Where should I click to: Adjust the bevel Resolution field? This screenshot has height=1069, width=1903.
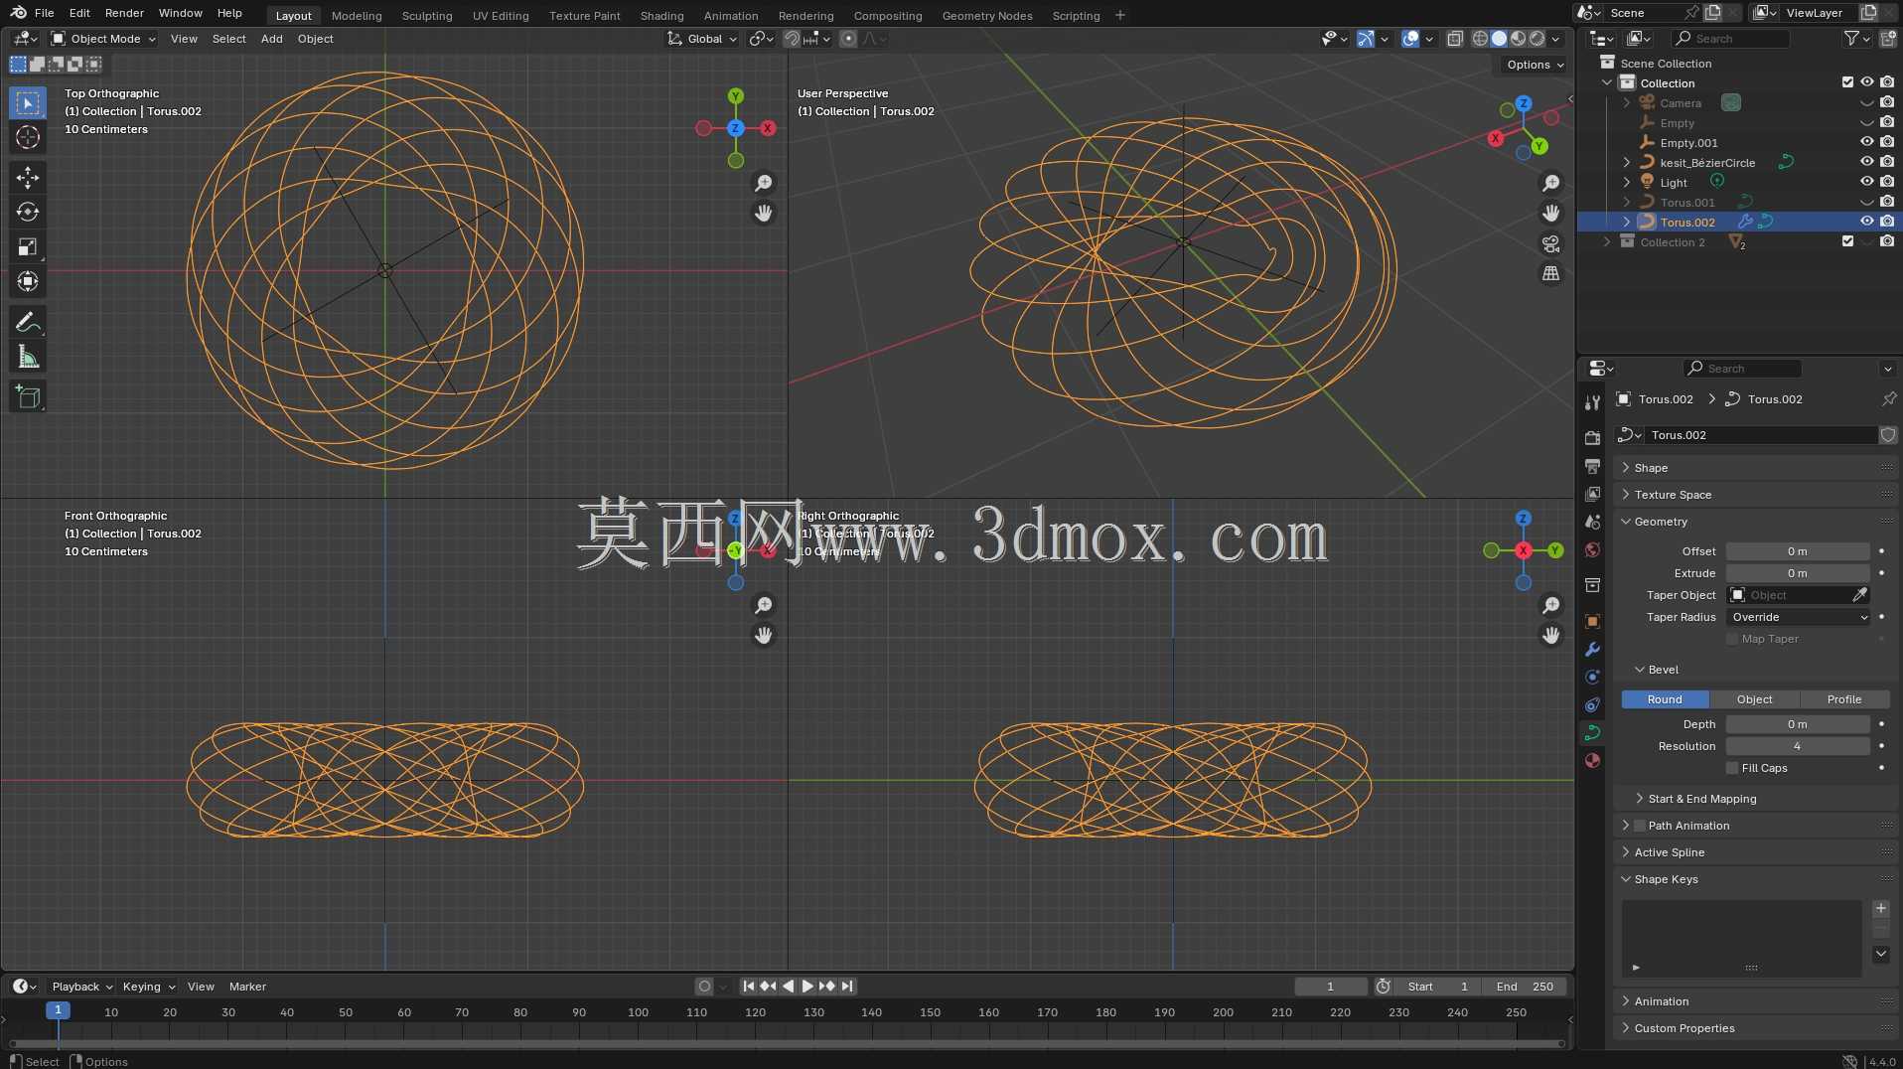[x=1798, y=746]
